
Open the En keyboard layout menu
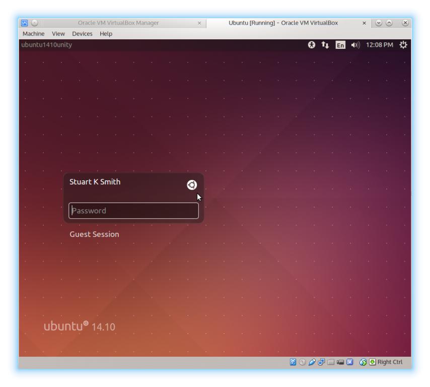[x=340, y=45]
